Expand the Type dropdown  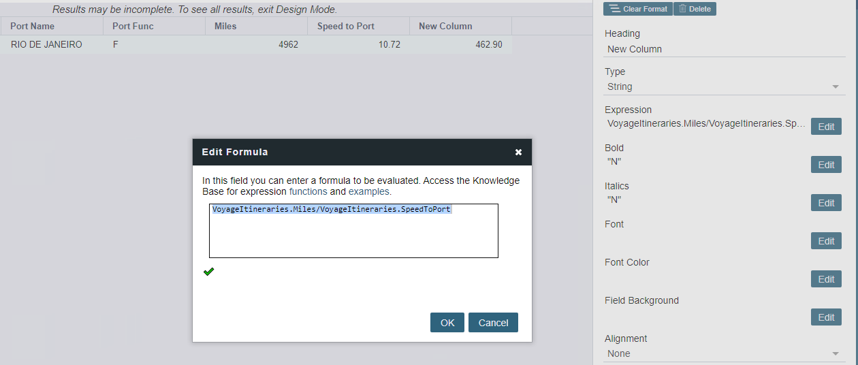click(x=725, y=86)
